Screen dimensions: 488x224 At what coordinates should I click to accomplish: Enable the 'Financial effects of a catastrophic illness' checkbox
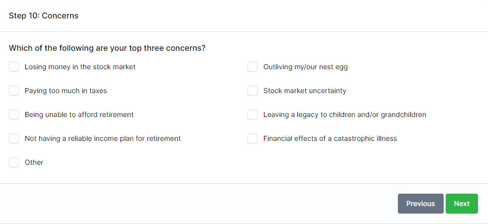pos(252,138)
